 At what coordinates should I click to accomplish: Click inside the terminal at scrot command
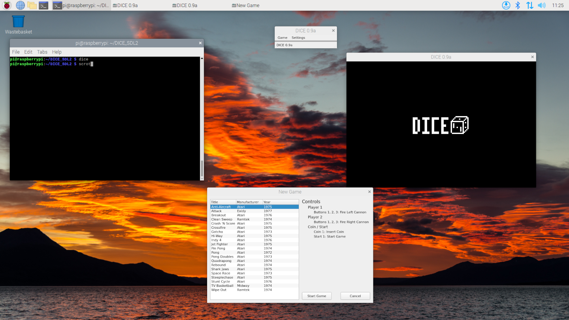tap(85, 64)
